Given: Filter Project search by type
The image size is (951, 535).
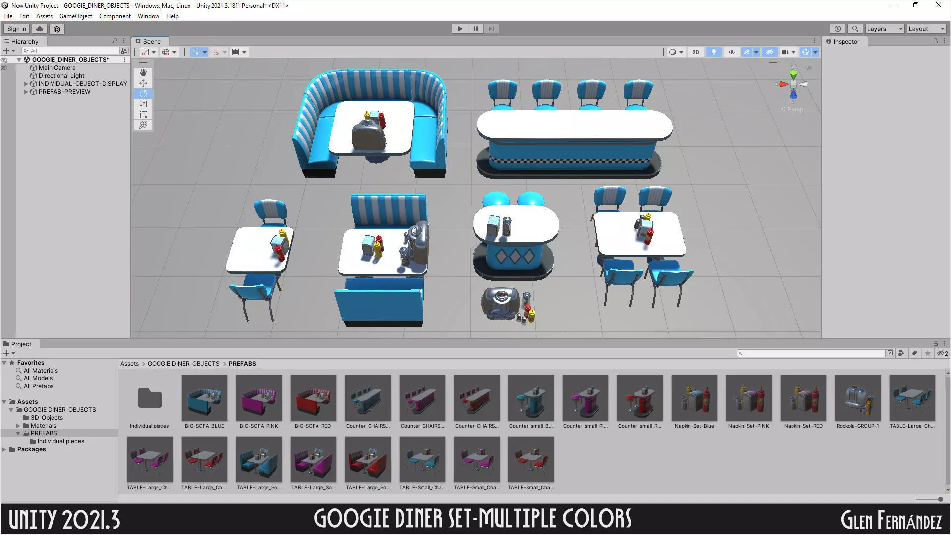Looking at the screenshot, I should [x=901, y=353].
